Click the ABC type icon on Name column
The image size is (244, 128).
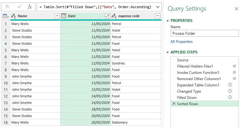click(14, 16)
